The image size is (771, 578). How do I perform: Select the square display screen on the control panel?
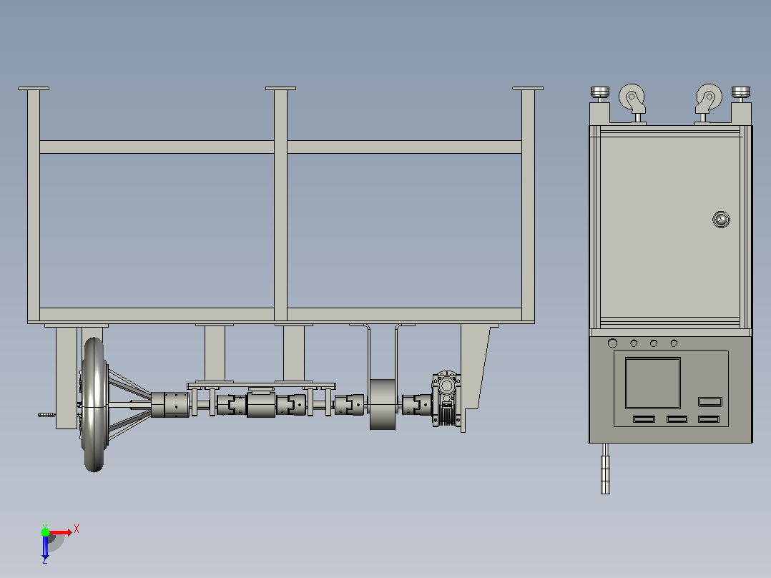coord(652,383)
